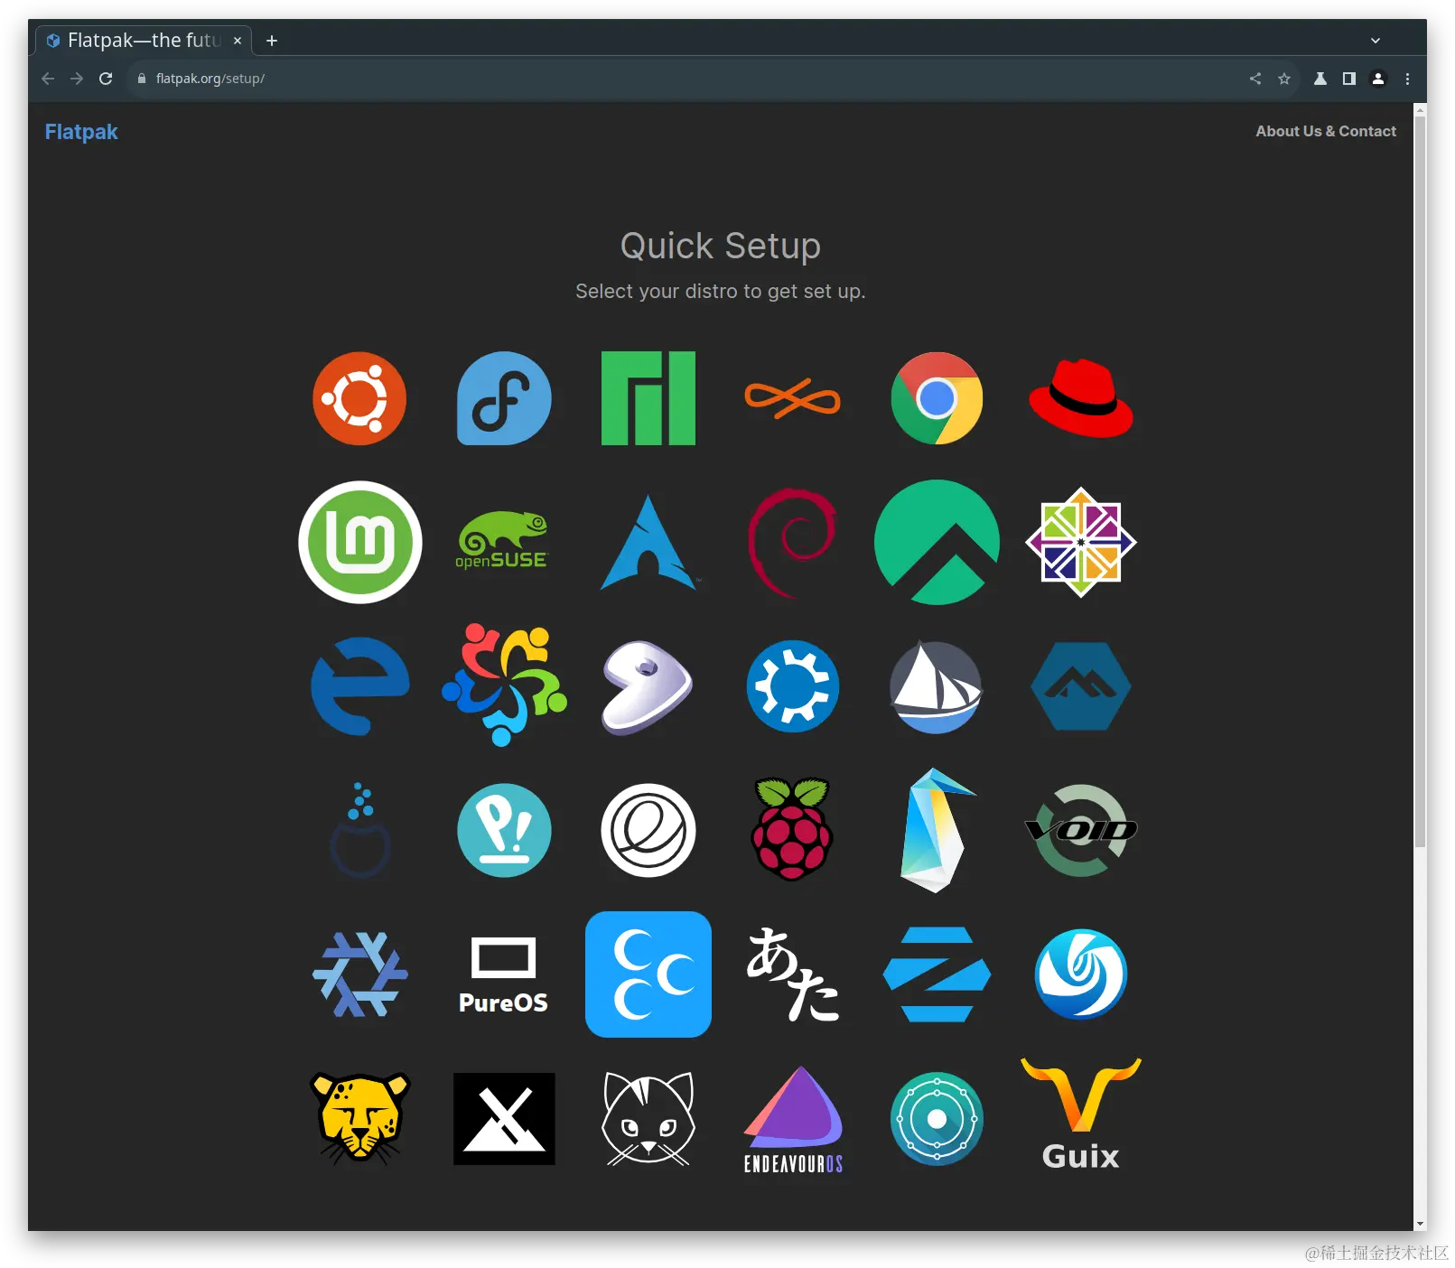The image size is (1455, 1268).
Task: Choose the cat face distro logo
Action: (648, 1119)
